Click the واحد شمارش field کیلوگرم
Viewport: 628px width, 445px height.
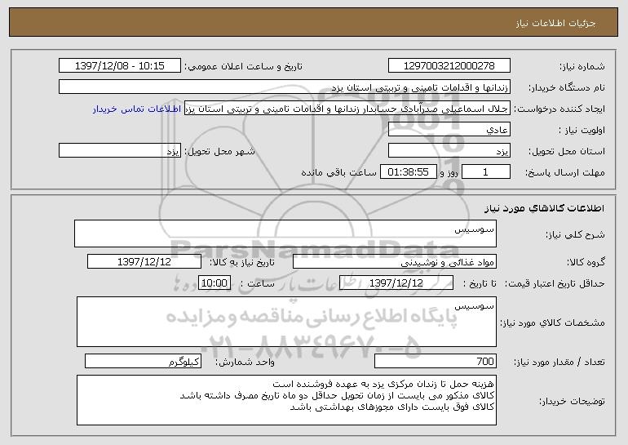(x=143, y=361)
